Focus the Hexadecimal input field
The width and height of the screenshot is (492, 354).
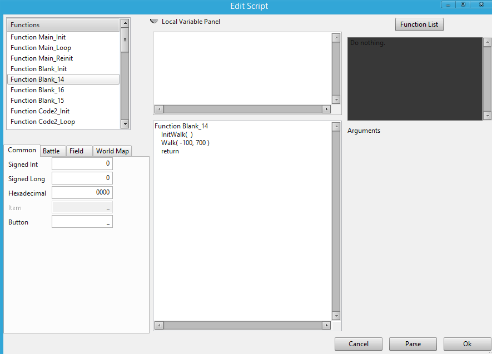coord(82,192)
